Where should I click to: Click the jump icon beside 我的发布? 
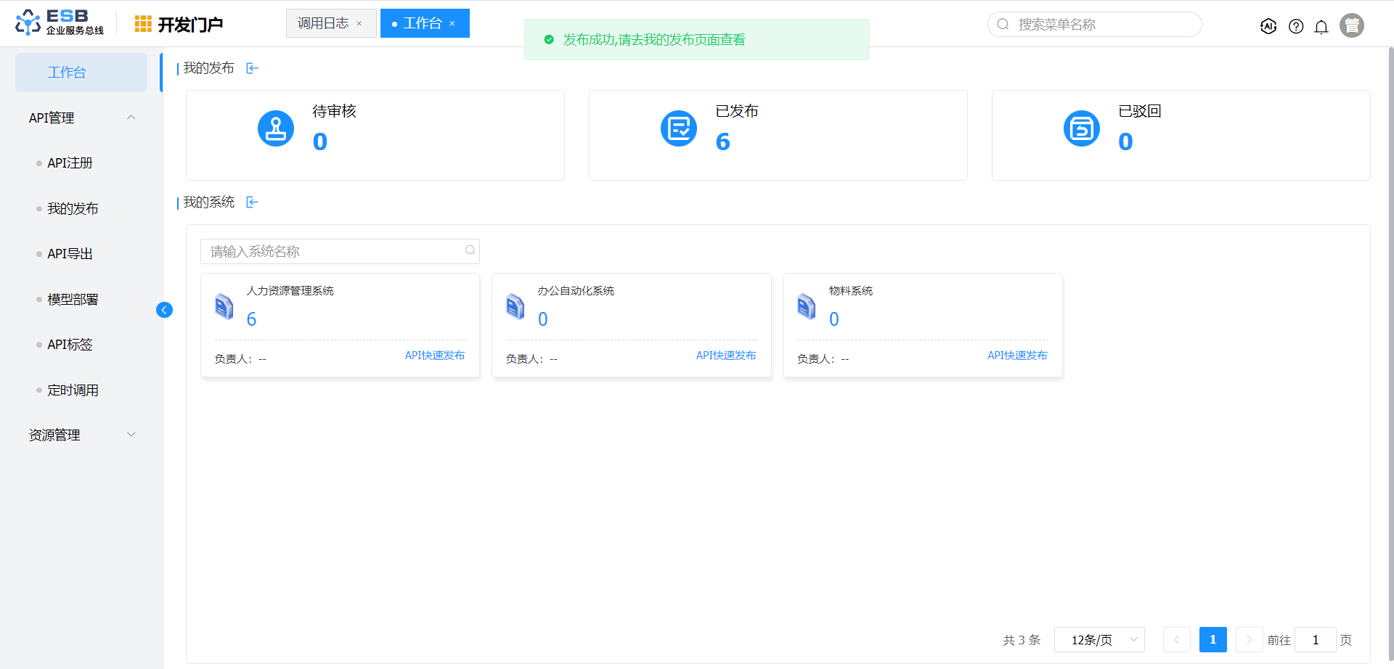[x=252, y=68]
